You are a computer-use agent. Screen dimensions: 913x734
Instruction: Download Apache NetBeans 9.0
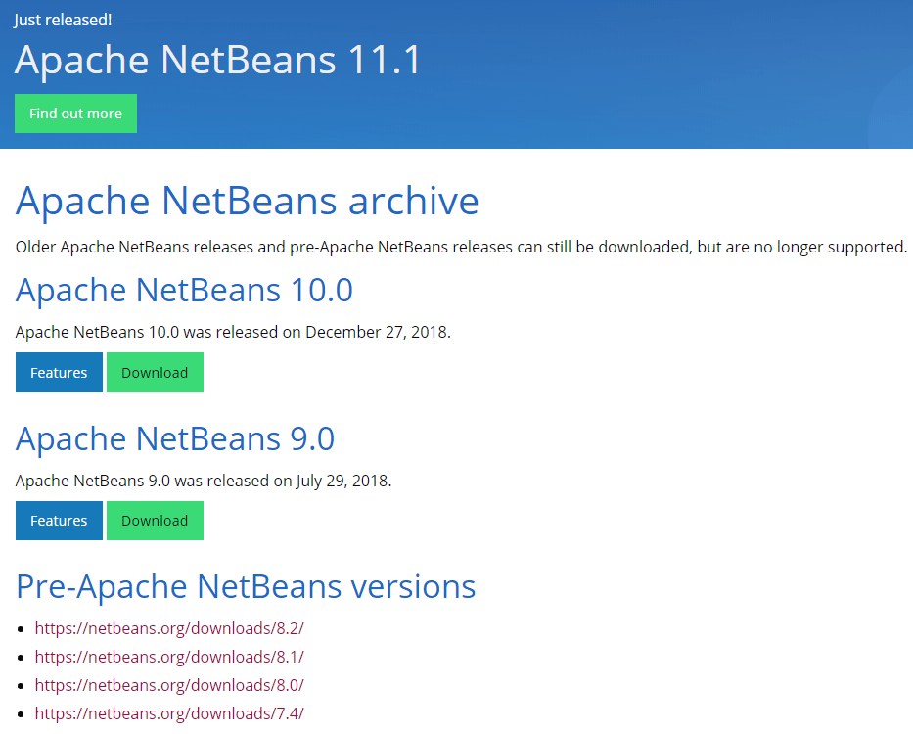click(x=155, y=521)
